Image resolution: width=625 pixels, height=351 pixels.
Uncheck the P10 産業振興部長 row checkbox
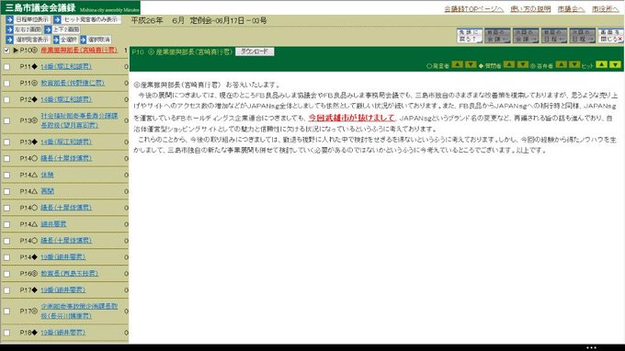6,51
